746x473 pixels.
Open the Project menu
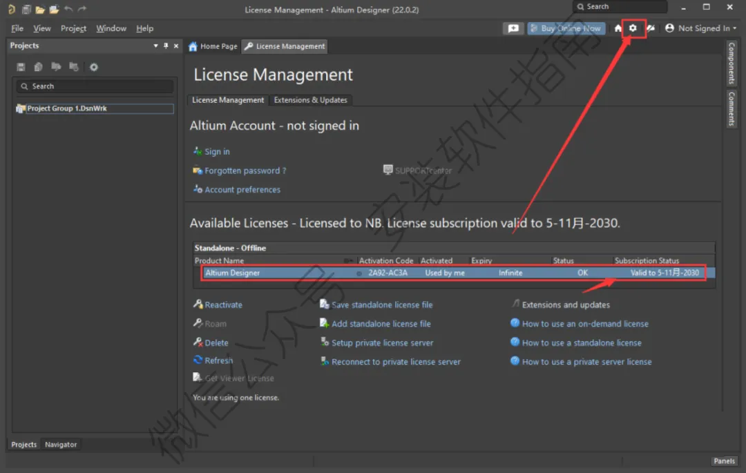tap(73, 28)
